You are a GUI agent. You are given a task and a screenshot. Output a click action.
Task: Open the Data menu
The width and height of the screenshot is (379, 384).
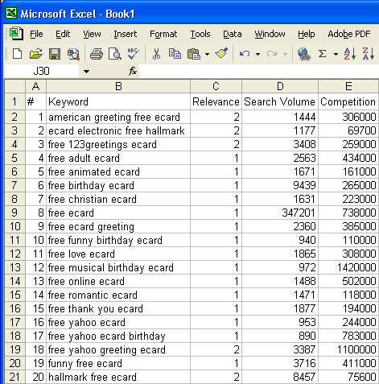(233, 34)
